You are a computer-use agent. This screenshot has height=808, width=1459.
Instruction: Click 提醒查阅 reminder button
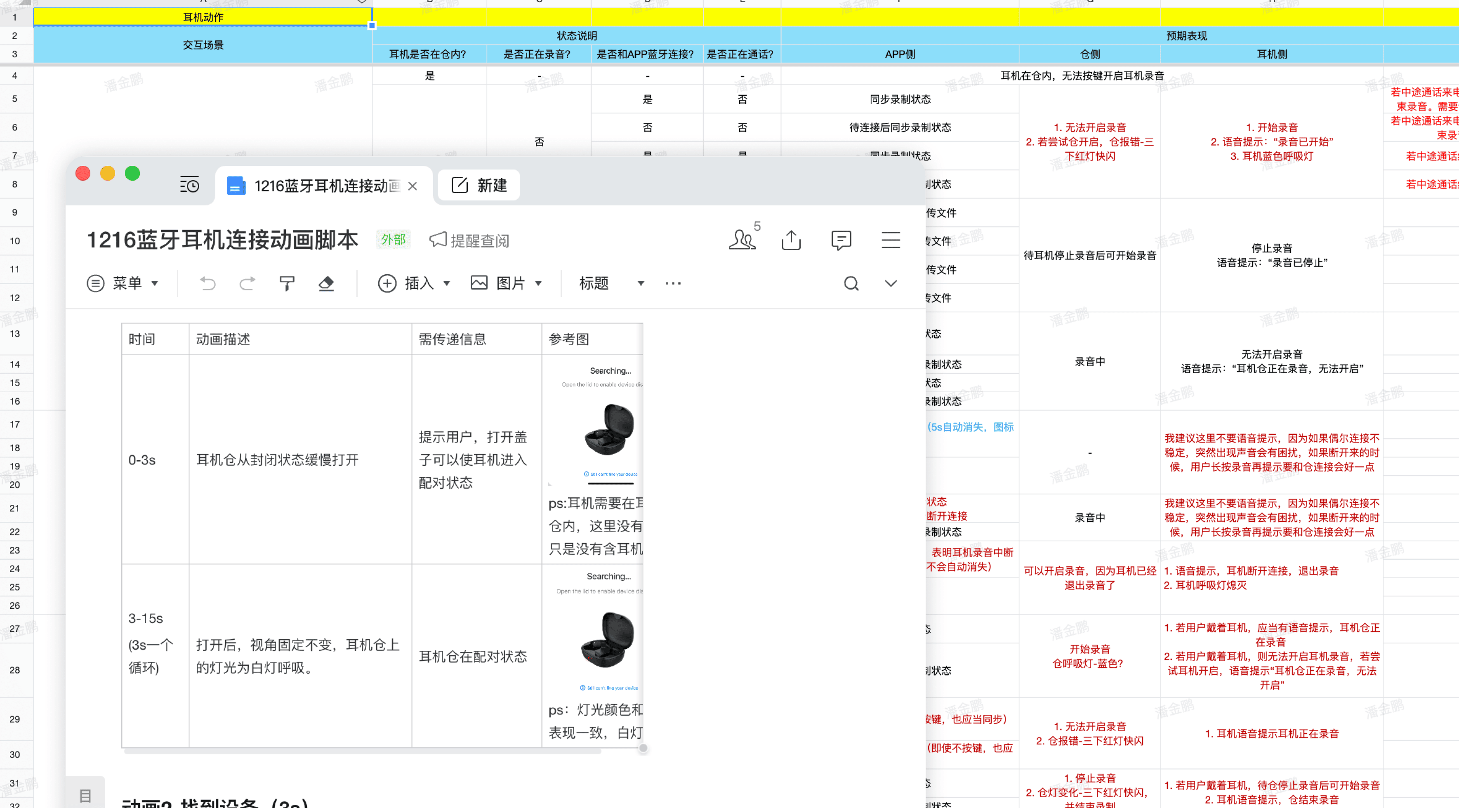(469, 240)
